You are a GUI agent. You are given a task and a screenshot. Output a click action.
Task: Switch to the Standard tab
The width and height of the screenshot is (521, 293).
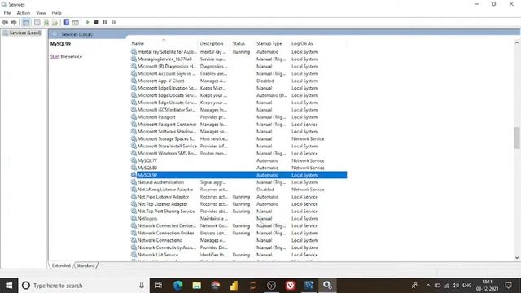tap(85, 265)
